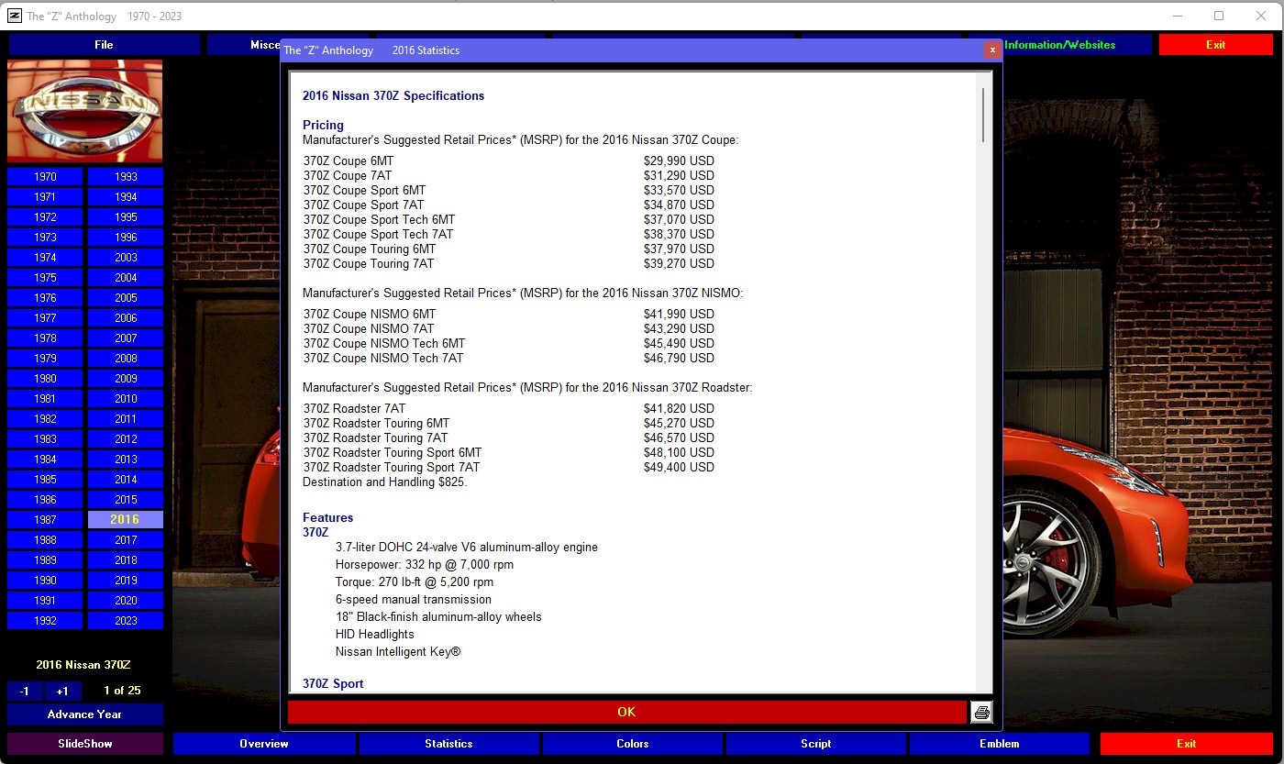The image size is (1284, 764).
Task: Pick the 2010 year button
Action: pos(126,399)
